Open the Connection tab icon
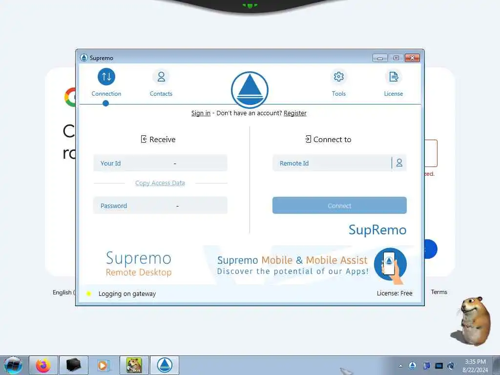This screenshot has width=500, height=375. pos(106,77)
